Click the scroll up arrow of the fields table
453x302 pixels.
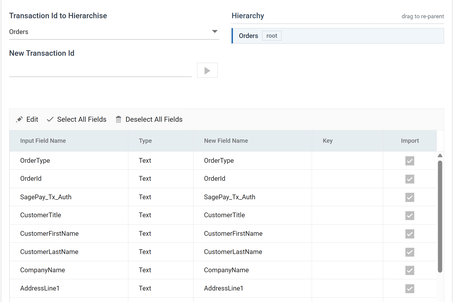click(x=440, y=155)
